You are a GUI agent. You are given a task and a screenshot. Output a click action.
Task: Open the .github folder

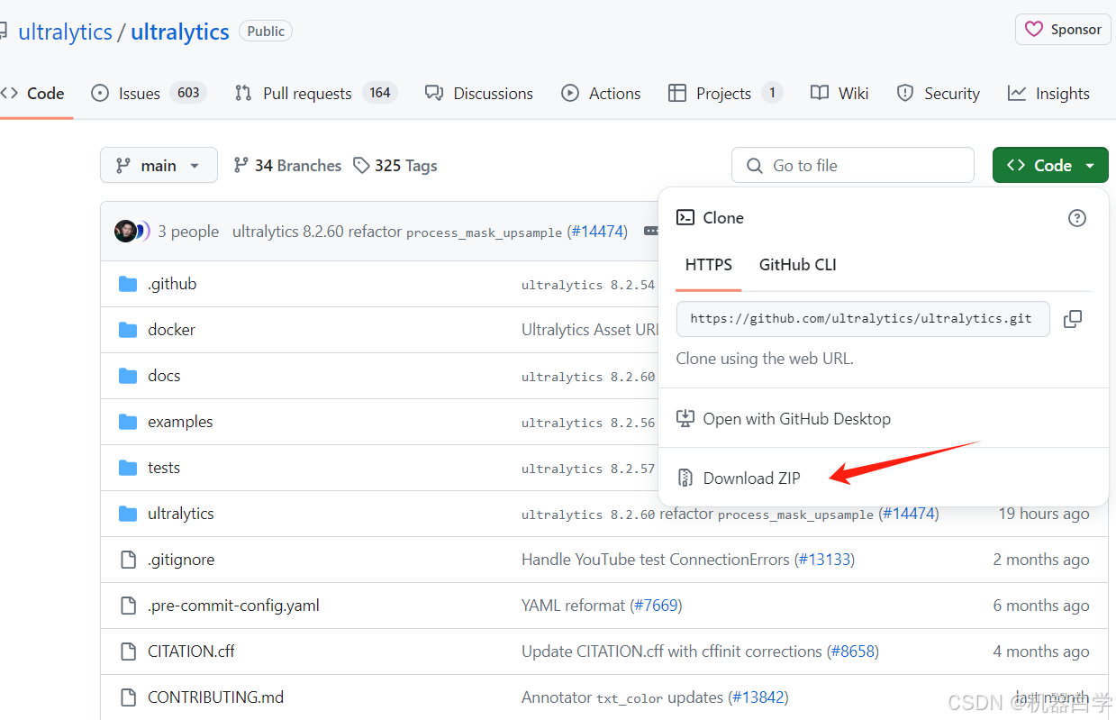tap(171, 284)
